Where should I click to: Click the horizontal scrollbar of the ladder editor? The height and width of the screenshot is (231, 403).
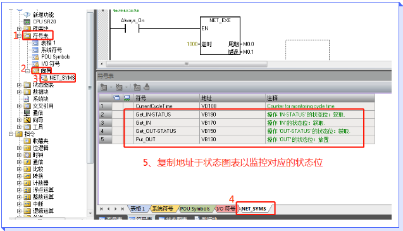[187, 63]
